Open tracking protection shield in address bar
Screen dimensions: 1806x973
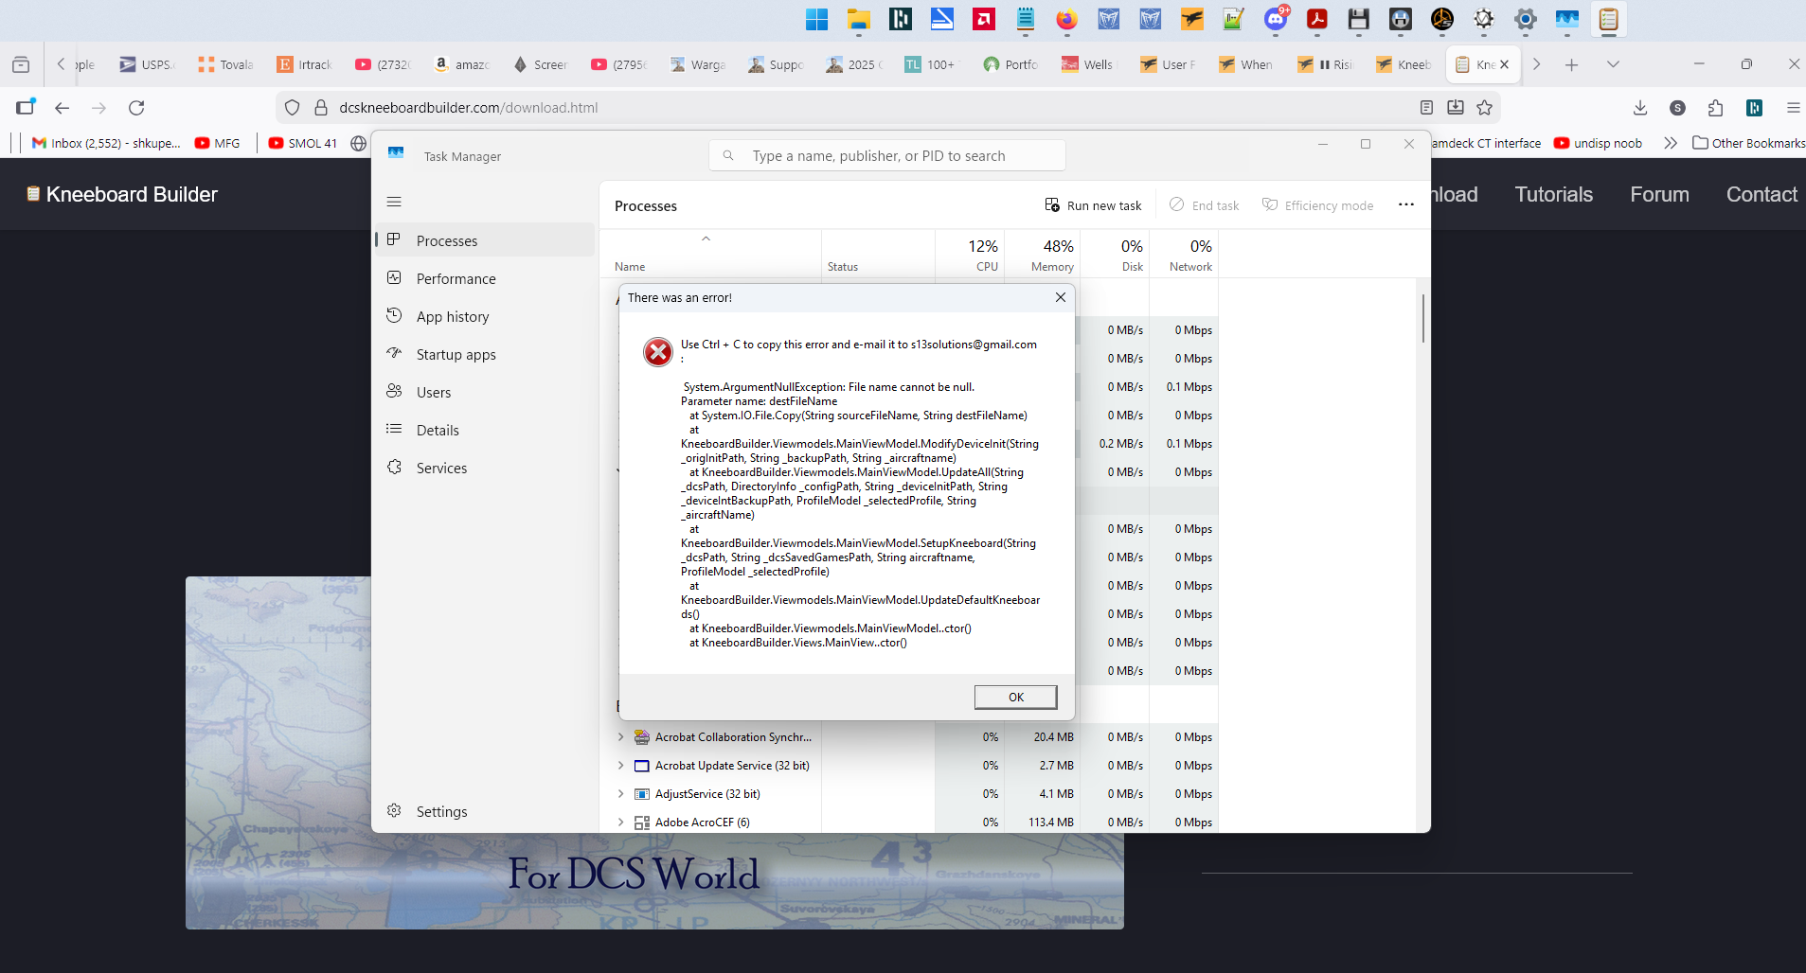(x=293, y=108)
